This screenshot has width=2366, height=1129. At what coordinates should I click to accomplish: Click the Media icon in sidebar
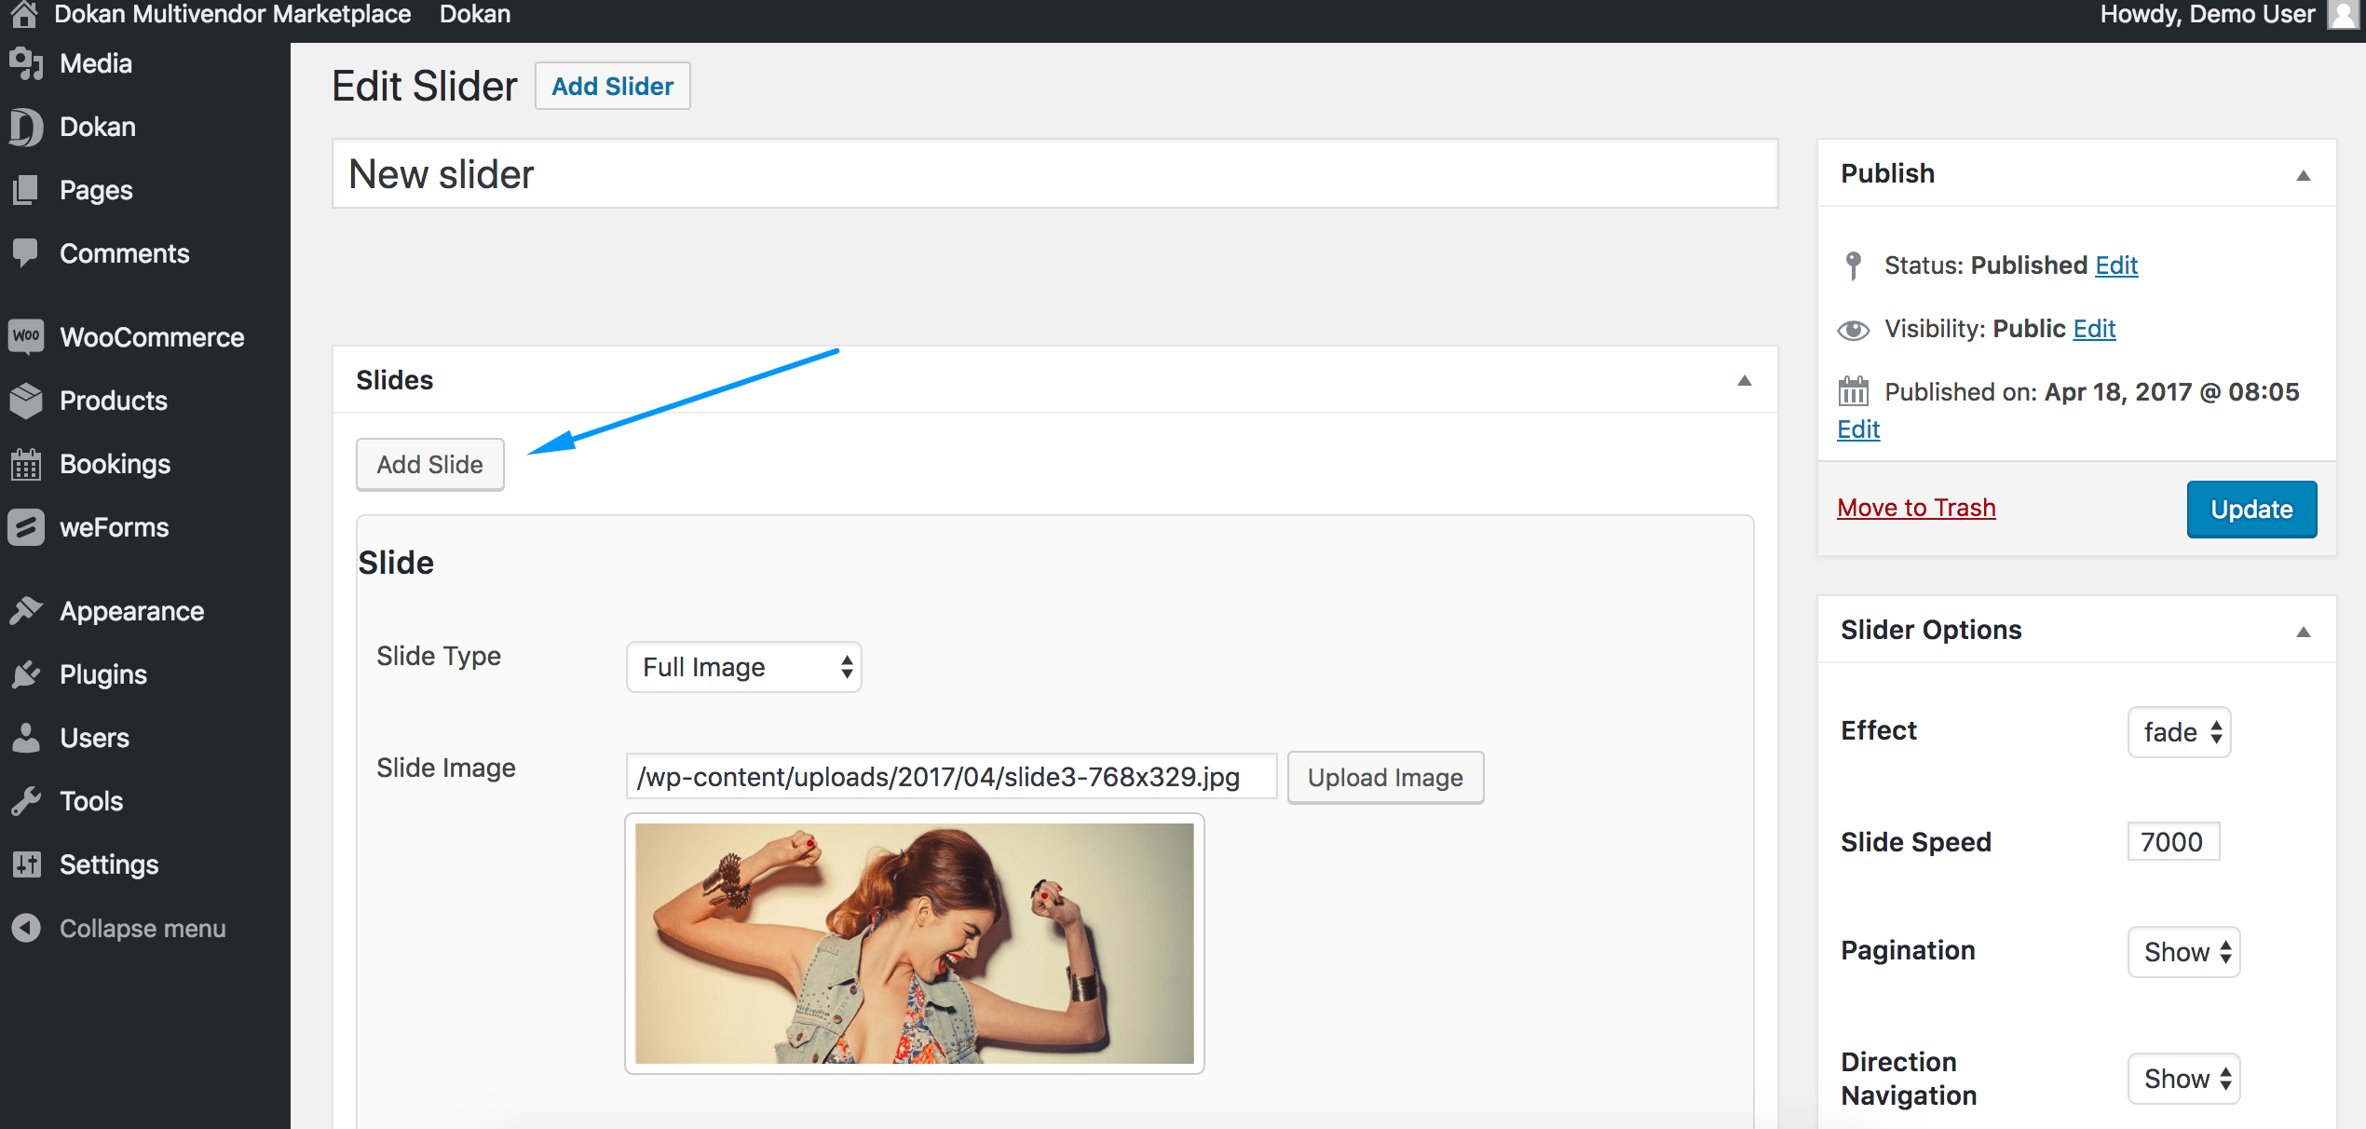click(26, 63)
